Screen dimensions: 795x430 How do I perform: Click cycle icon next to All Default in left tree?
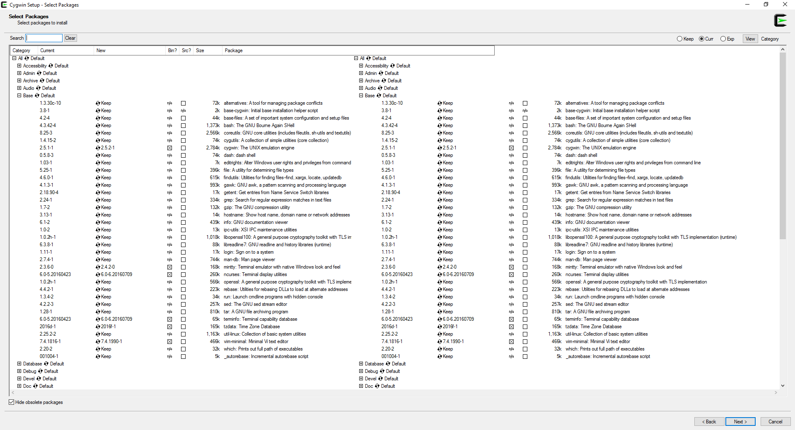tap(27, 58)
